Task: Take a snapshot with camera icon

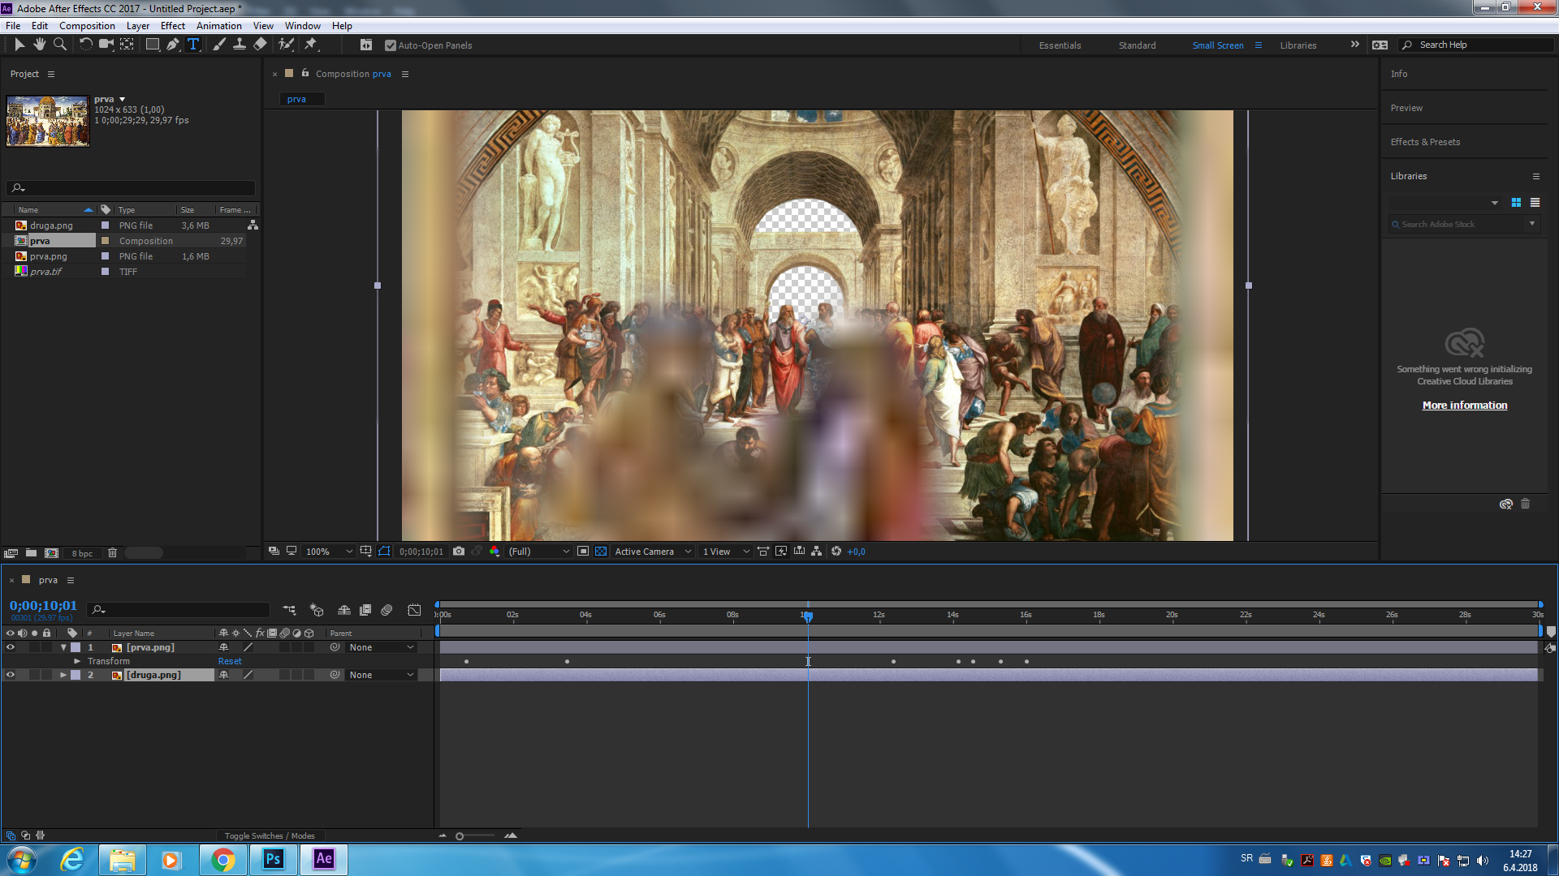Action: (459, 552)
